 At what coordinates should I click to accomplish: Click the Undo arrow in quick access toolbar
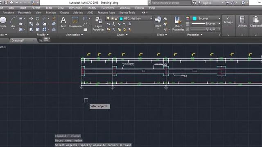pos(17,3)
